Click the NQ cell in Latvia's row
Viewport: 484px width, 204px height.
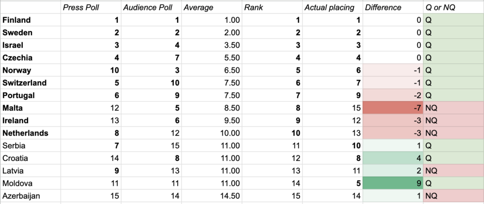(x=453, y=171)
